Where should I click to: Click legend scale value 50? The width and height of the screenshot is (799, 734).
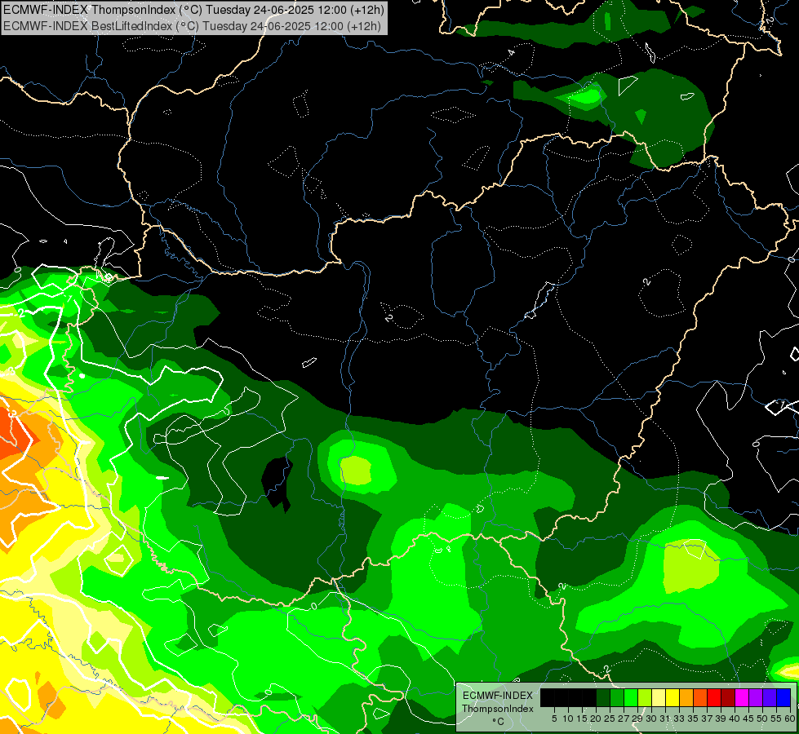(x=761, y=719)
